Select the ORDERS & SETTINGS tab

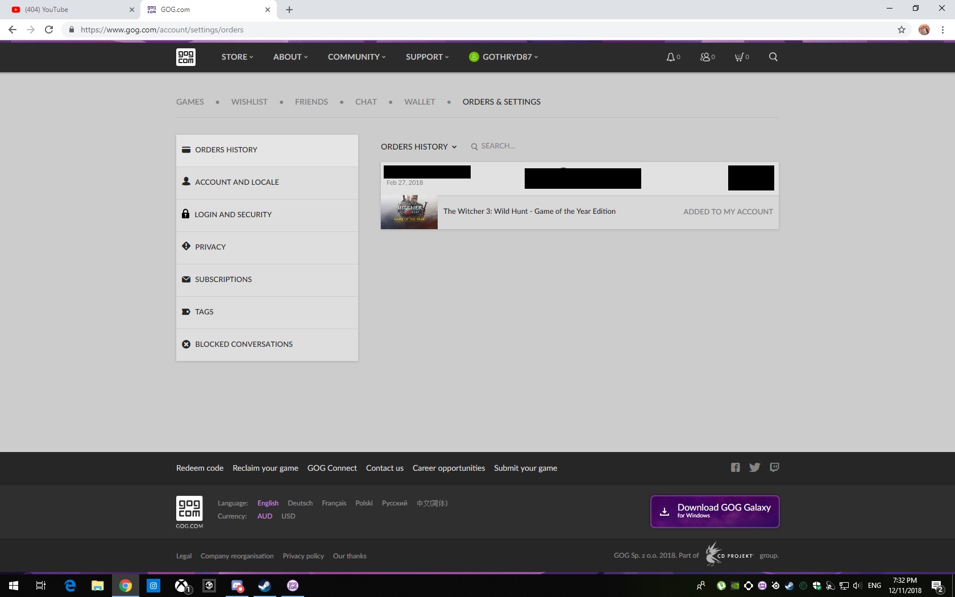coord(501,102)
